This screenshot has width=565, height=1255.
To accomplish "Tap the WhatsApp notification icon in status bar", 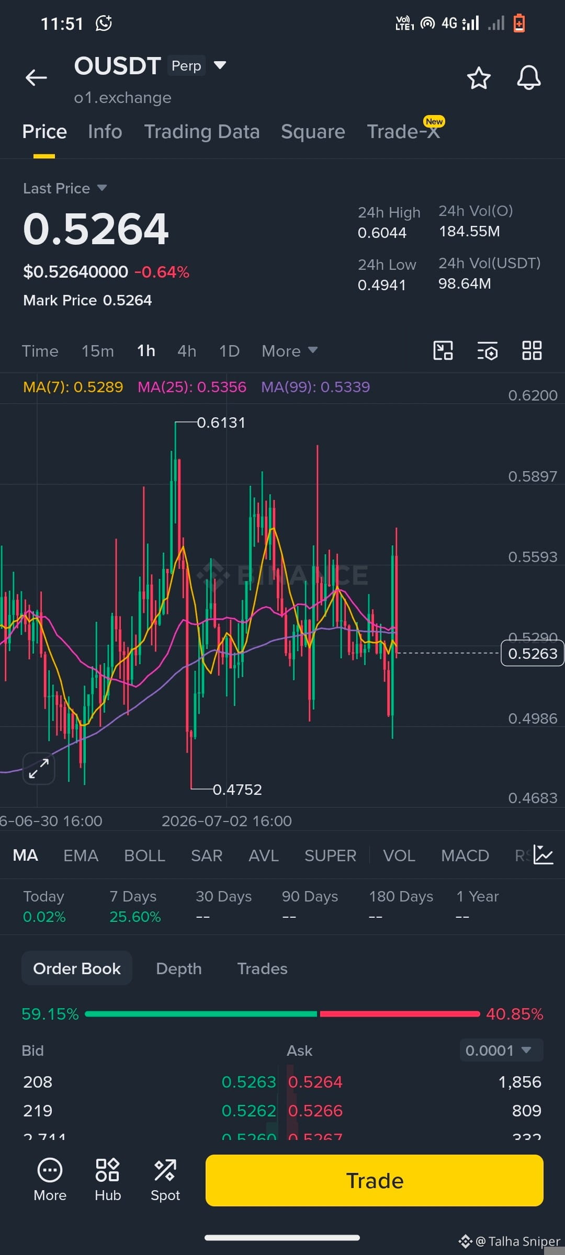I will click(x=104, y=23).
